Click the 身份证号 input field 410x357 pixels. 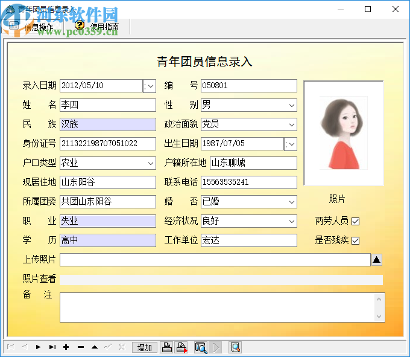coord(108,144)
